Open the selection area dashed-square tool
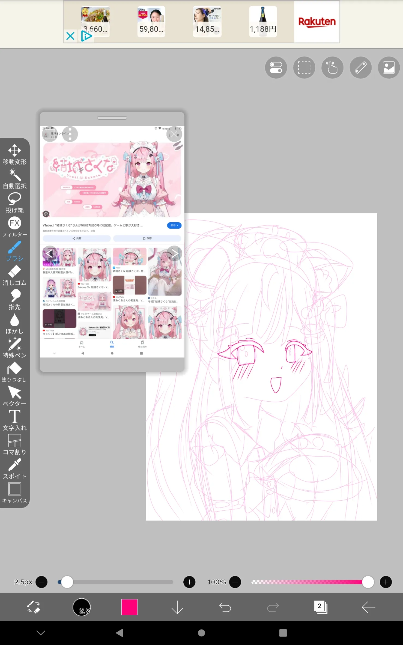Image resolution: width=403 pixels, height=645 pixels. pos(304,68)
